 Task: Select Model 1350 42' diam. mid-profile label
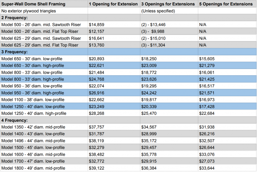click(x=44, y=127)
